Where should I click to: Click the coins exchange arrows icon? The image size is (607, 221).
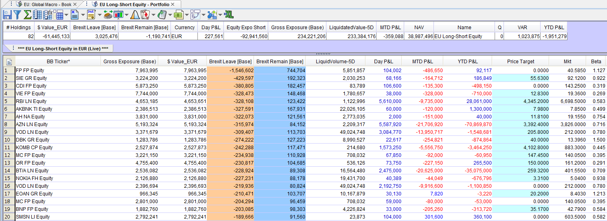point(108,15)
